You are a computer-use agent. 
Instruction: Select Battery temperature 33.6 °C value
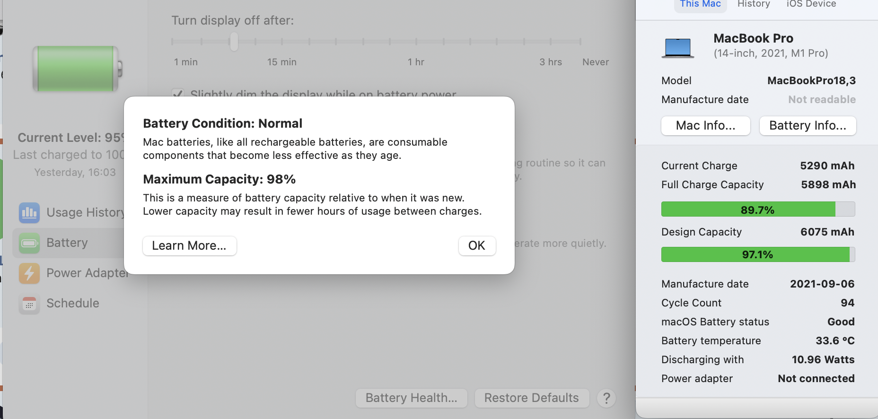(835, 340)
